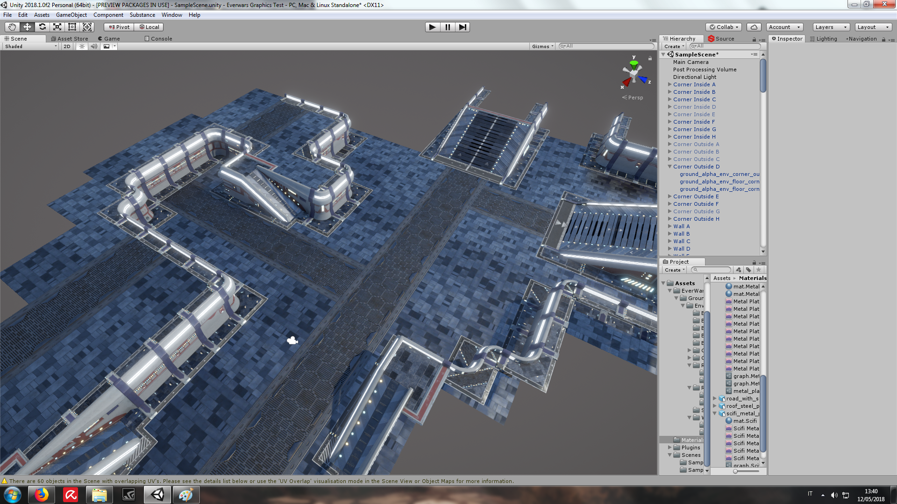This screenshot has height=504, width=897.
Task: Open the Substance menu
Action: coord(142,15)
